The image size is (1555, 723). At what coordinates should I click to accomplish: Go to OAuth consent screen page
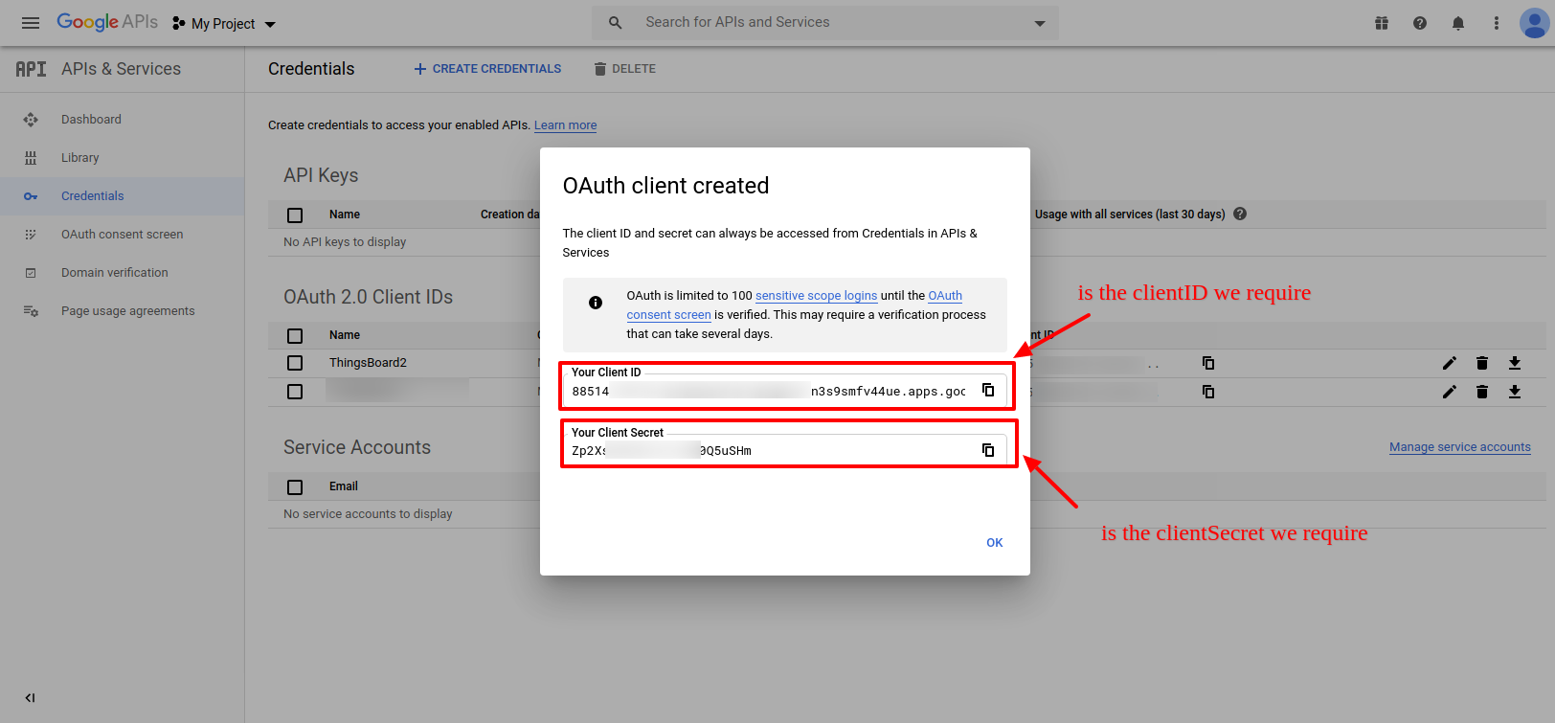pos(122,235)
